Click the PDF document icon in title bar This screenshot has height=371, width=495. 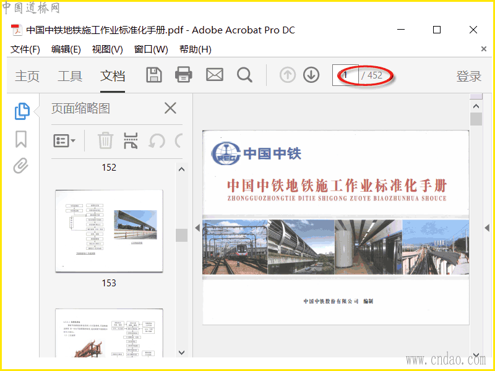click(x=17, y=30)
